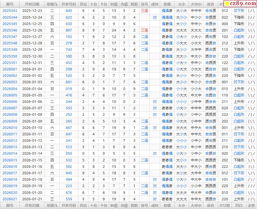The height and width of the screenshot is (209, 257).
Task: Click 二连 in row 2026017
Action: [145, 173]
